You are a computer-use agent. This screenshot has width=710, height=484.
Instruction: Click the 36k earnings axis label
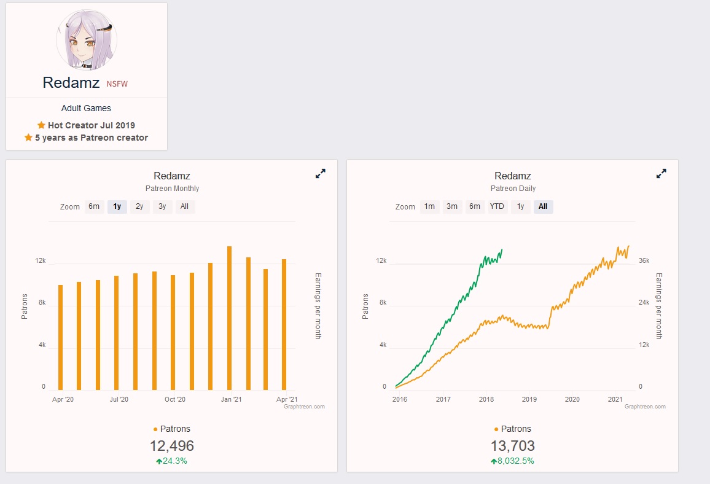tap(644, 261)
